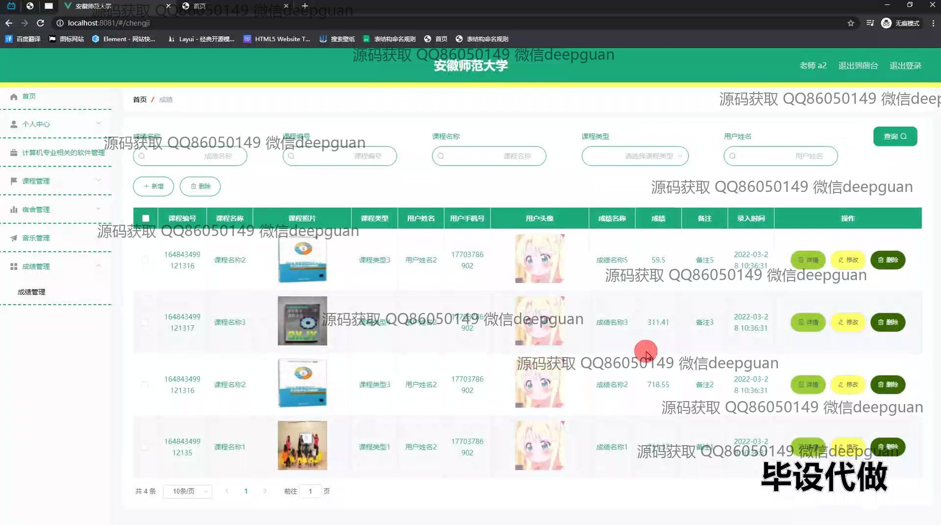Click the home icon beside 首页 in sidebar
The width and height of the screenshot is (941, 525).
pyautogui.click(x=14, y=96)
